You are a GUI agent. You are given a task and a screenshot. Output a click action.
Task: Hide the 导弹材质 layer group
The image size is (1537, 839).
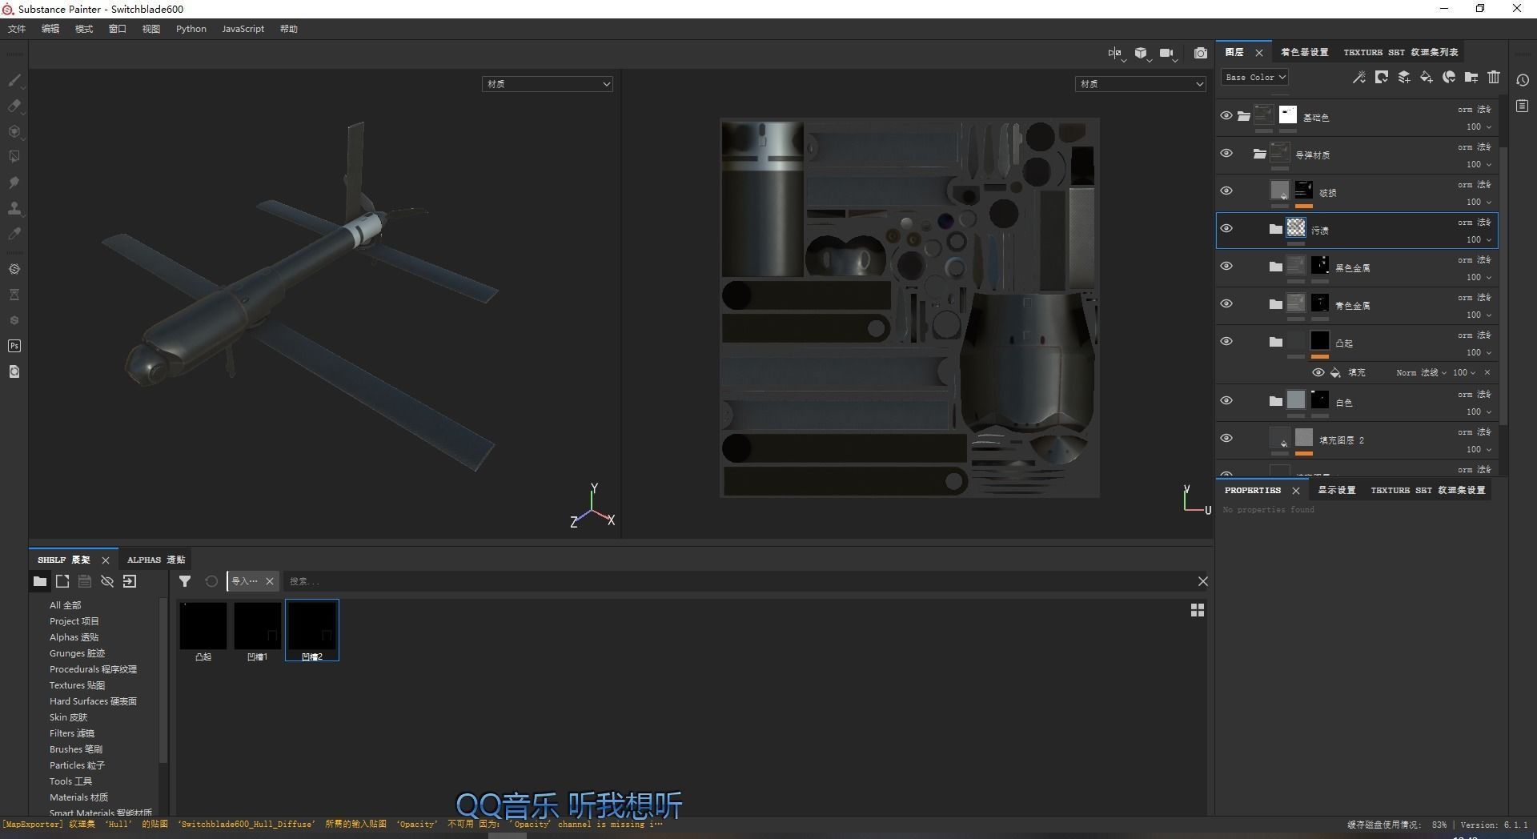[1226, 154]
